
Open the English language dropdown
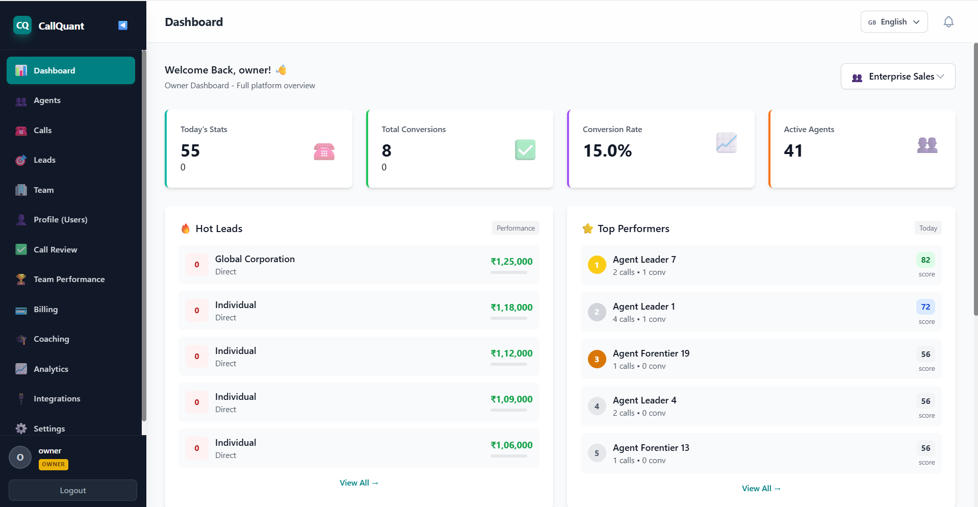(894, 21)
